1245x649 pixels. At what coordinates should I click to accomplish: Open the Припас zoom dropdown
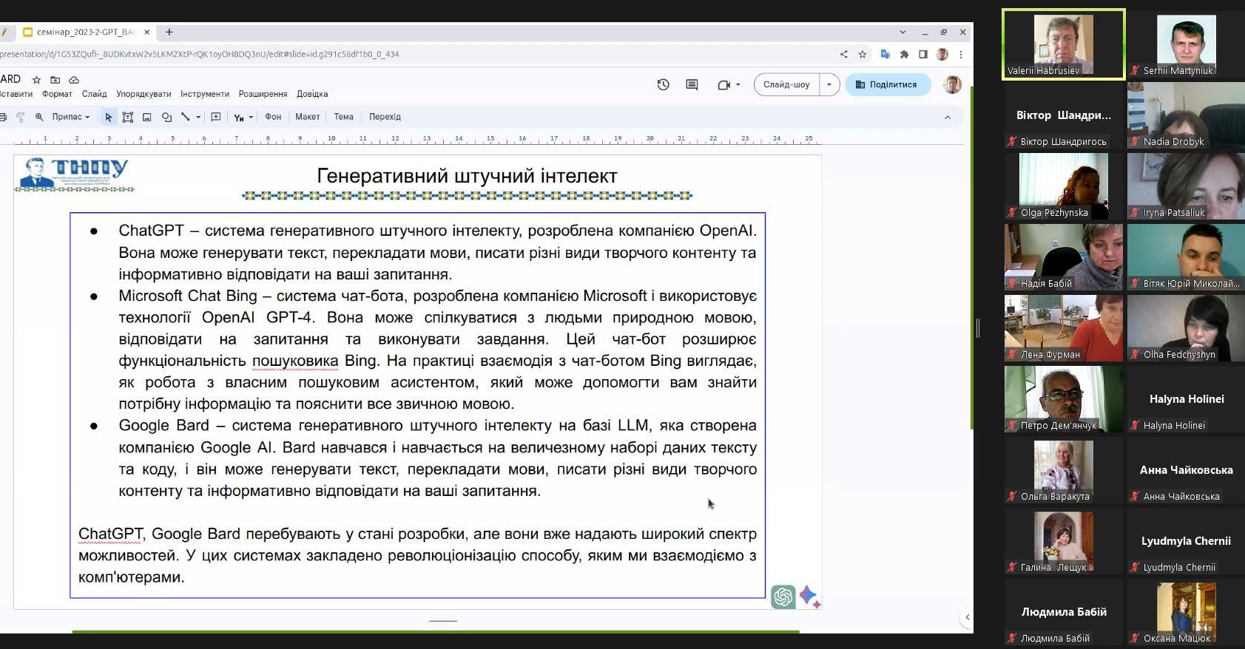[71, 117]
